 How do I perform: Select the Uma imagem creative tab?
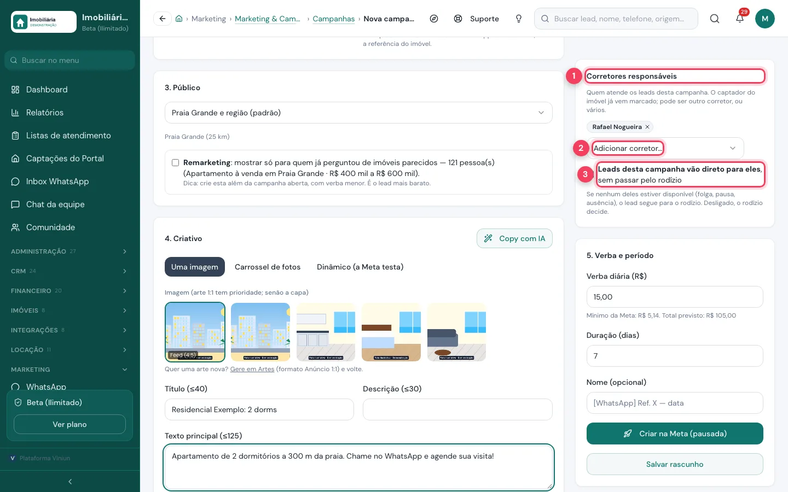(x=195, y=267)
